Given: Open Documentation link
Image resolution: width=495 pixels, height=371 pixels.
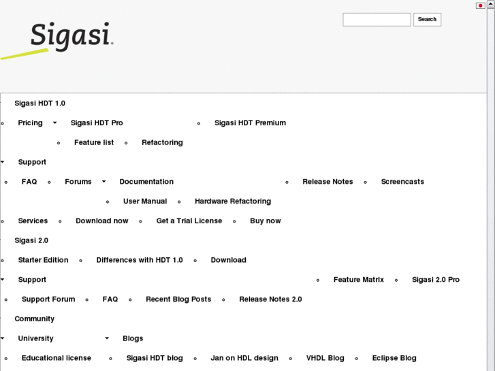Looking at the screenshot, I should click(x=146, y=182).
